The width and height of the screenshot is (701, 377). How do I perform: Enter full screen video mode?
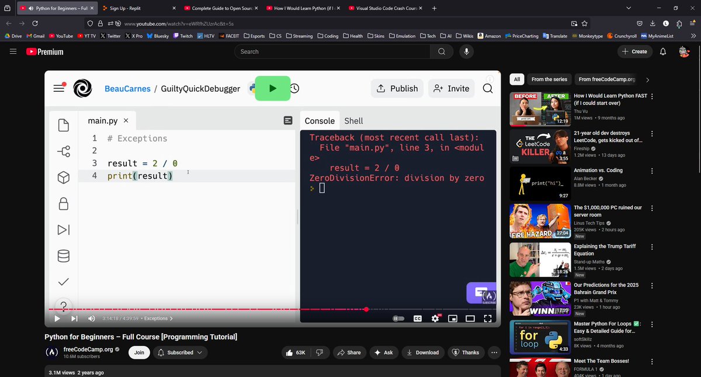[488, 319]
